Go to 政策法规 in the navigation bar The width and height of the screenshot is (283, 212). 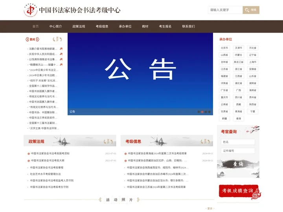click(79, 27)
